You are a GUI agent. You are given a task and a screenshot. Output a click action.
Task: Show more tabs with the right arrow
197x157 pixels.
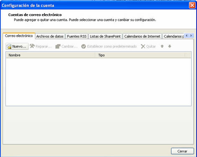(191, 35)
